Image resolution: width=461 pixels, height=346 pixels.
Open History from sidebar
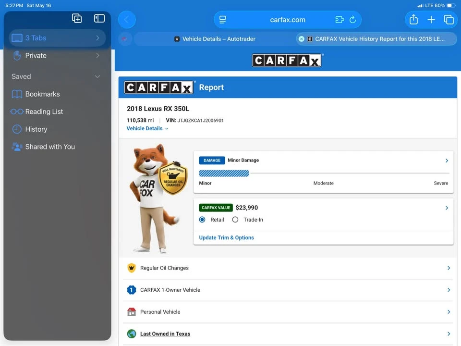tap(57, 129)
